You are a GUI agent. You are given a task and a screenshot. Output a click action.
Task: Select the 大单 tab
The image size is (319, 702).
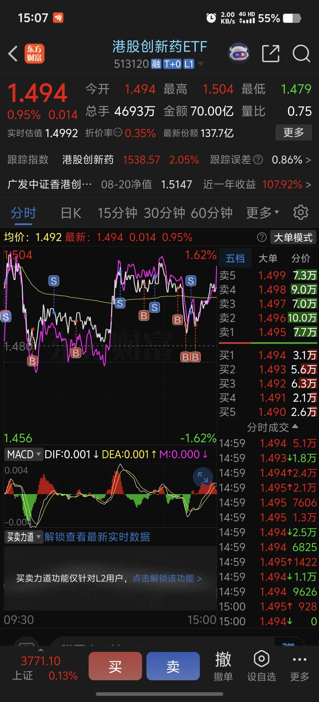(x=268, y=258)
